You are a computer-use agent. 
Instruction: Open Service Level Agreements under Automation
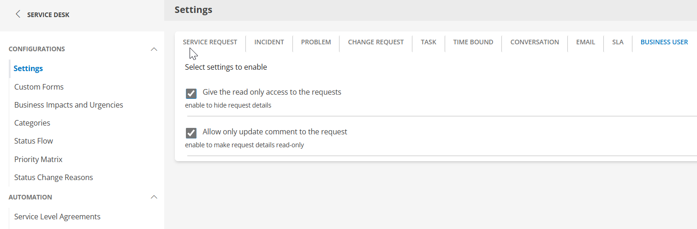pyautogui.click(x=57, y=217)
